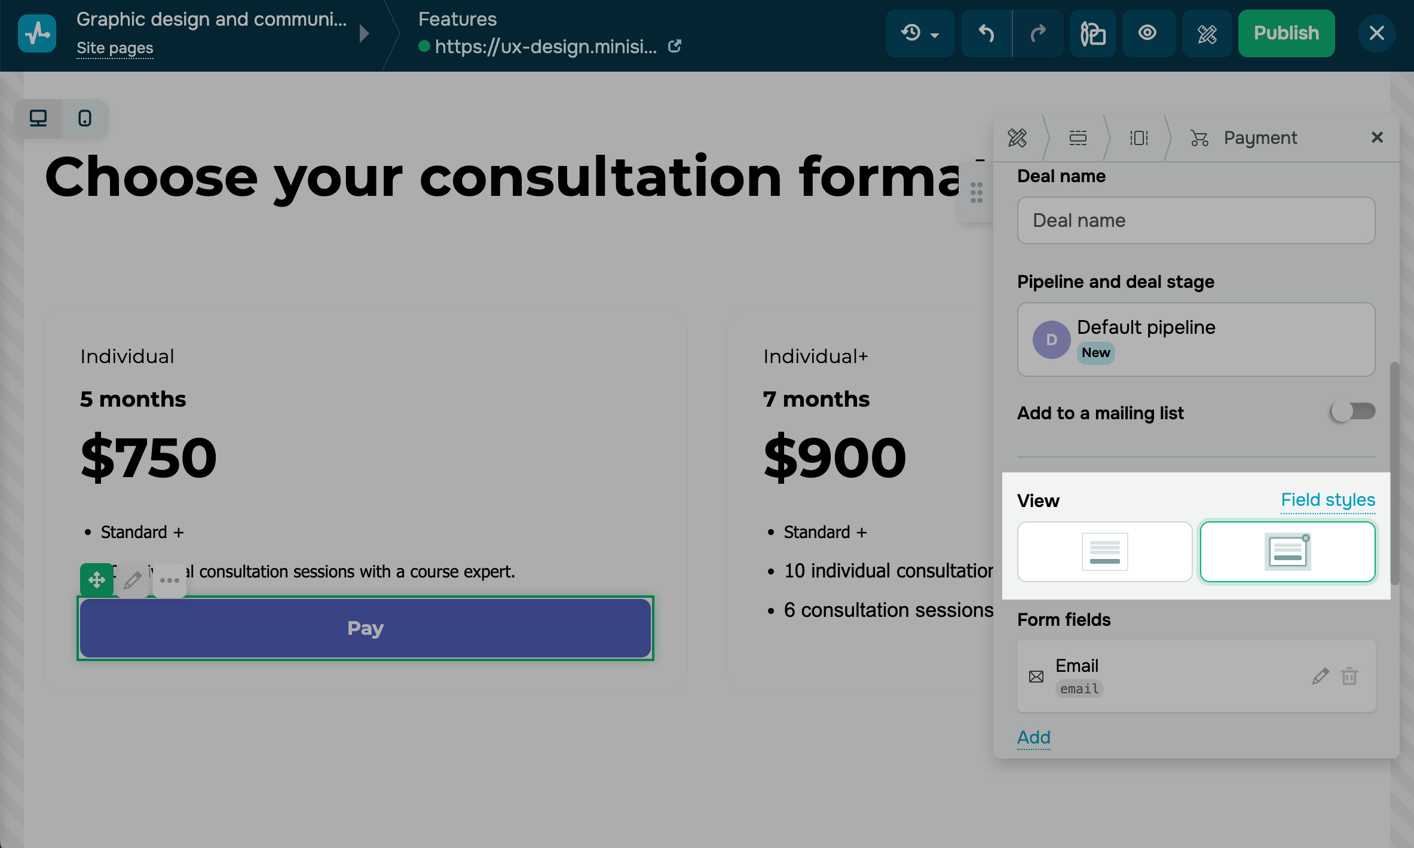Open version history dropdown

(920, 33)
